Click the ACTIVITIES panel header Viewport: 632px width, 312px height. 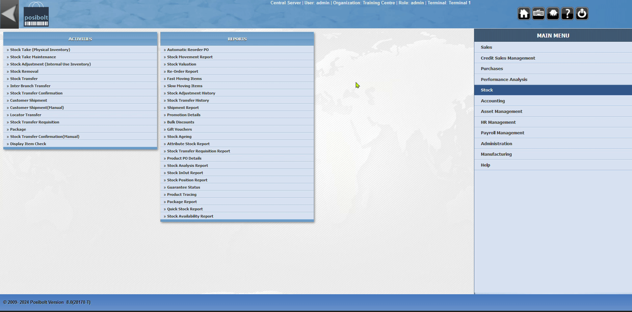coord(80,39)
